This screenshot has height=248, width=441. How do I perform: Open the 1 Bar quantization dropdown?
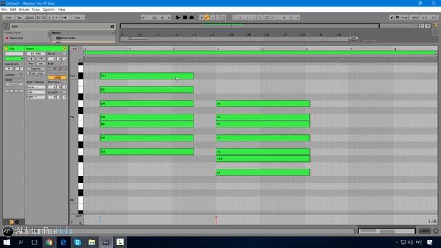[x=79, y=17]
